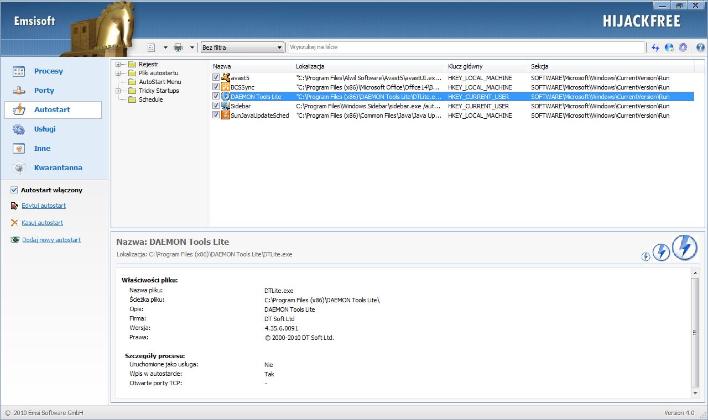Image resolution: width=708 pixels, height=420 pixels.
Task: Click the Dodaj nowy autostart icon
Action: pyautogui.click(x=15, y=240)
